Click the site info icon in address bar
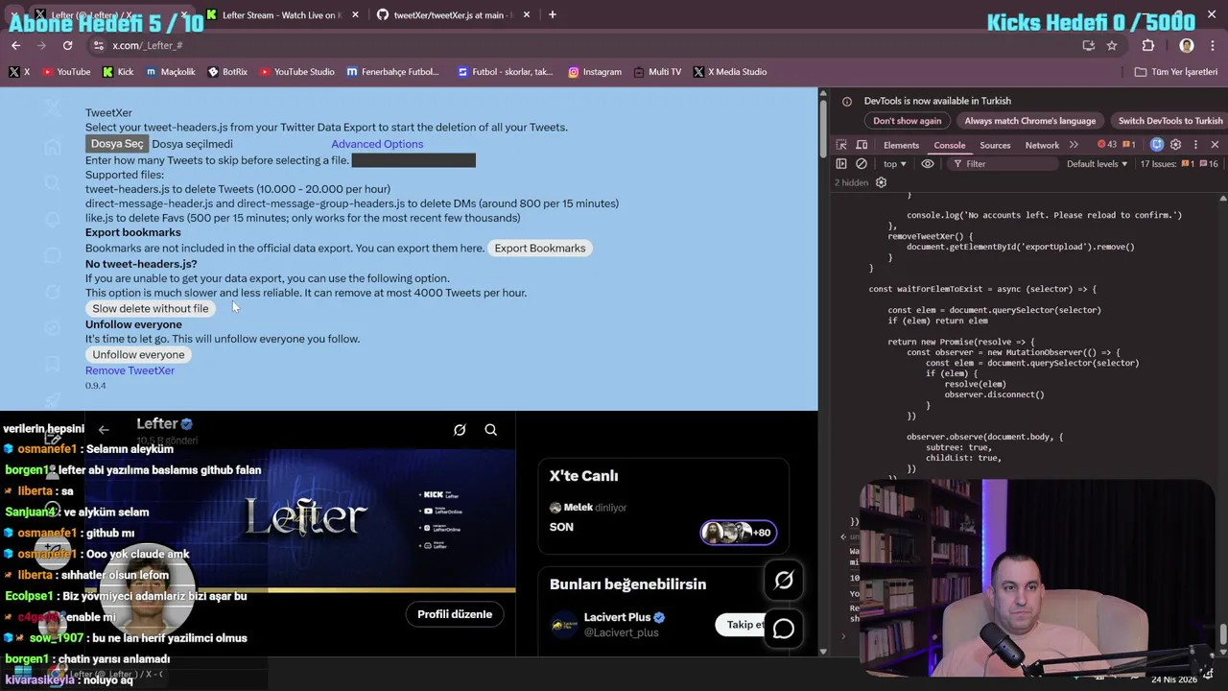The image size is (1228, 691). point(99,45)
